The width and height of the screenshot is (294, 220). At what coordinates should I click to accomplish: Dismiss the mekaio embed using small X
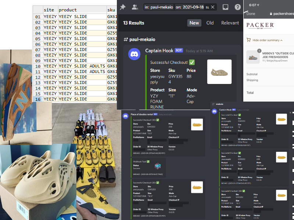[x=290, y=113]
